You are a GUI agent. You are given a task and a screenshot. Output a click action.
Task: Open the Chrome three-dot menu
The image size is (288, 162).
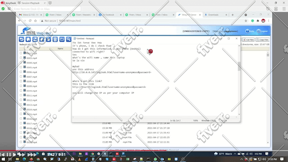[x=269, y=21]
